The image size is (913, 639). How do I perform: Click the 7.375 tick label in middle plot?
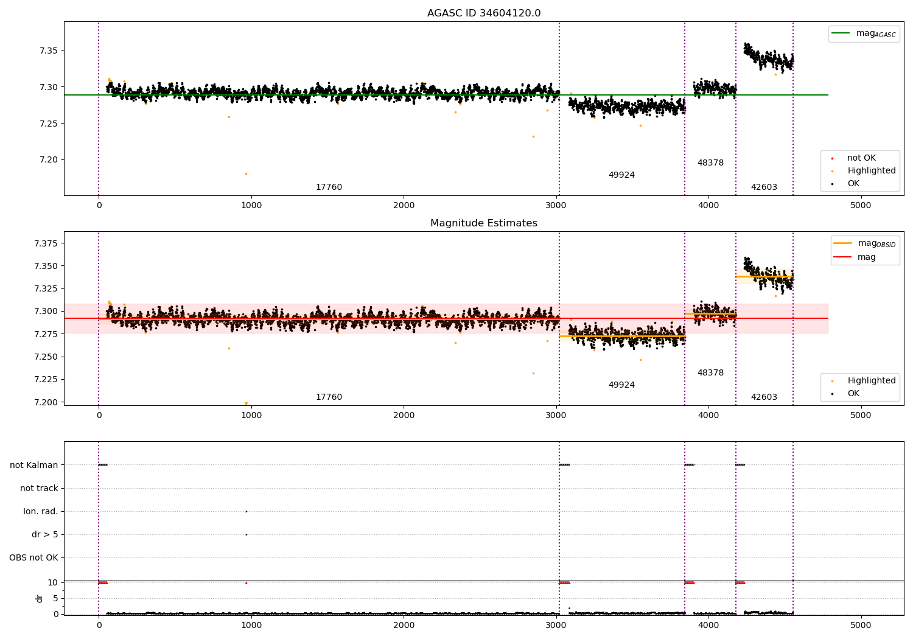pos(46,243)
